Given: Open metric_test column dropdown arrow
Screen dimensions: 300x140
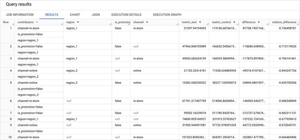Looking at the screenshot, I should (200, 22).
